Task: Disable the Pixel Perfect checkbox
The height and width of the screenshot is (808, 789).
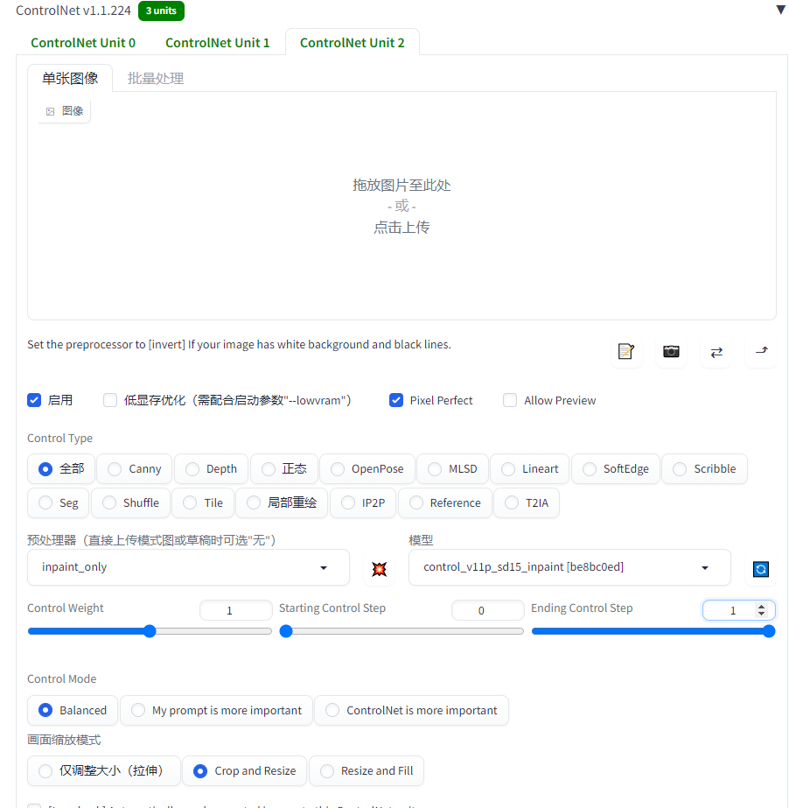Action: 396,400
